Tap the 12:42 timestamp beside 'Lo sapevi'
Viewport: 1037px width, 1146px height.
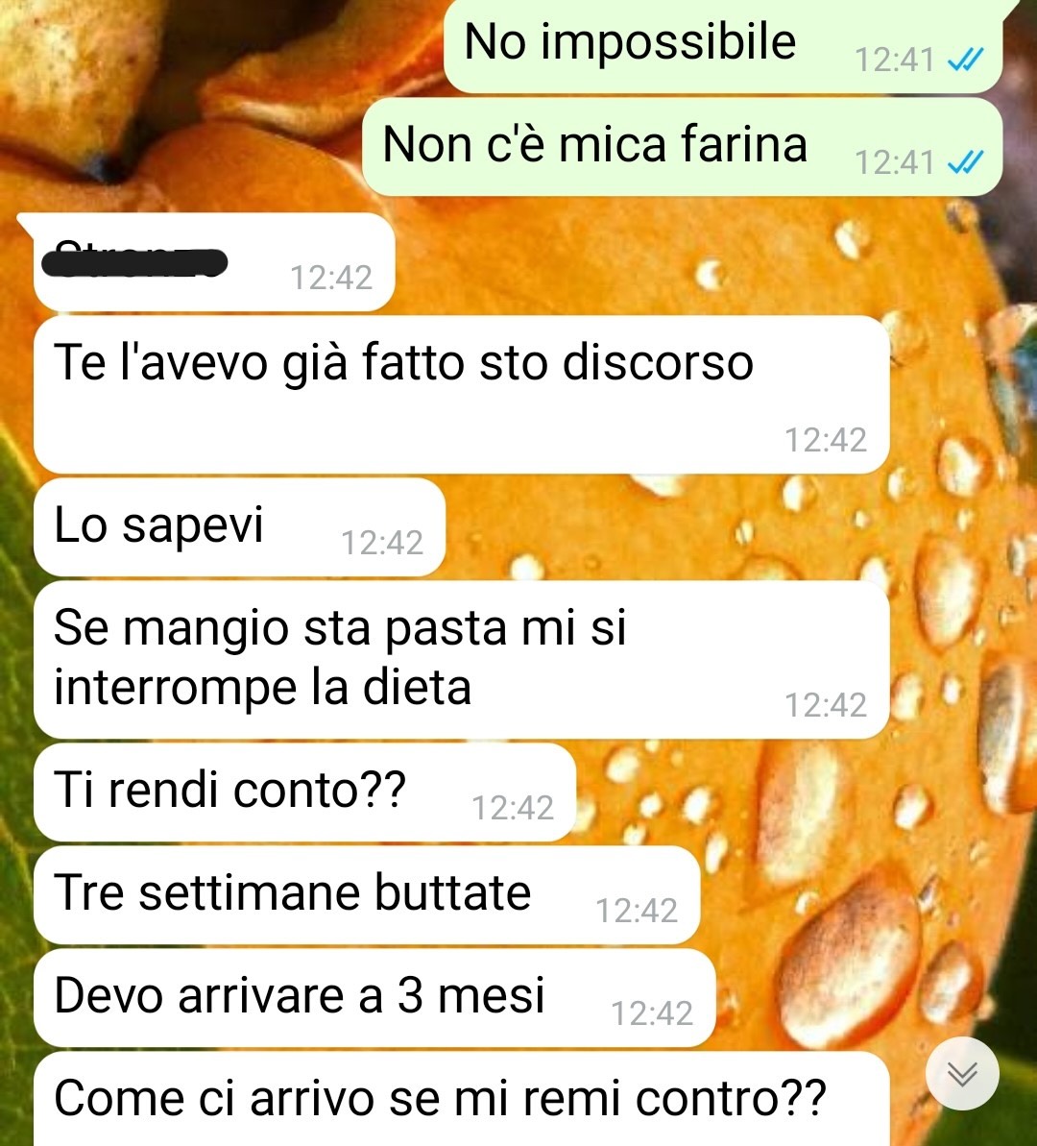[382, 543]
